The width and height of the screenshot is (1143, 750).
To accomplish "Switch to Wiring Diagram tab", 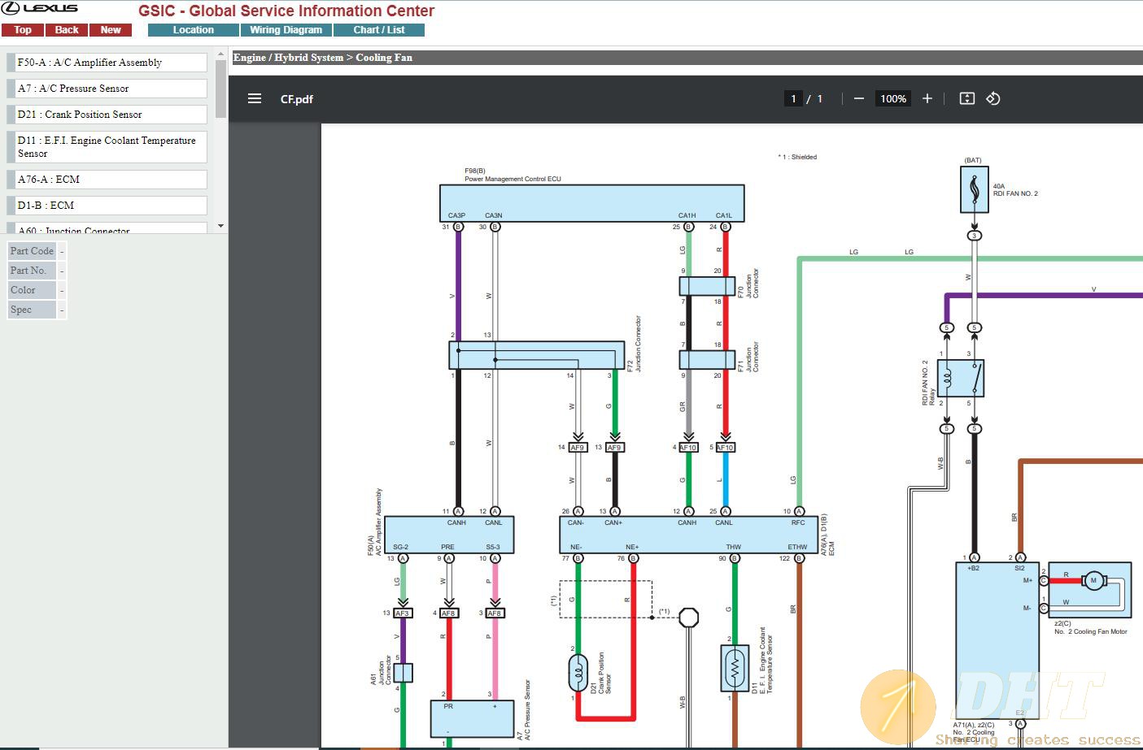I will tap(286, 30).
